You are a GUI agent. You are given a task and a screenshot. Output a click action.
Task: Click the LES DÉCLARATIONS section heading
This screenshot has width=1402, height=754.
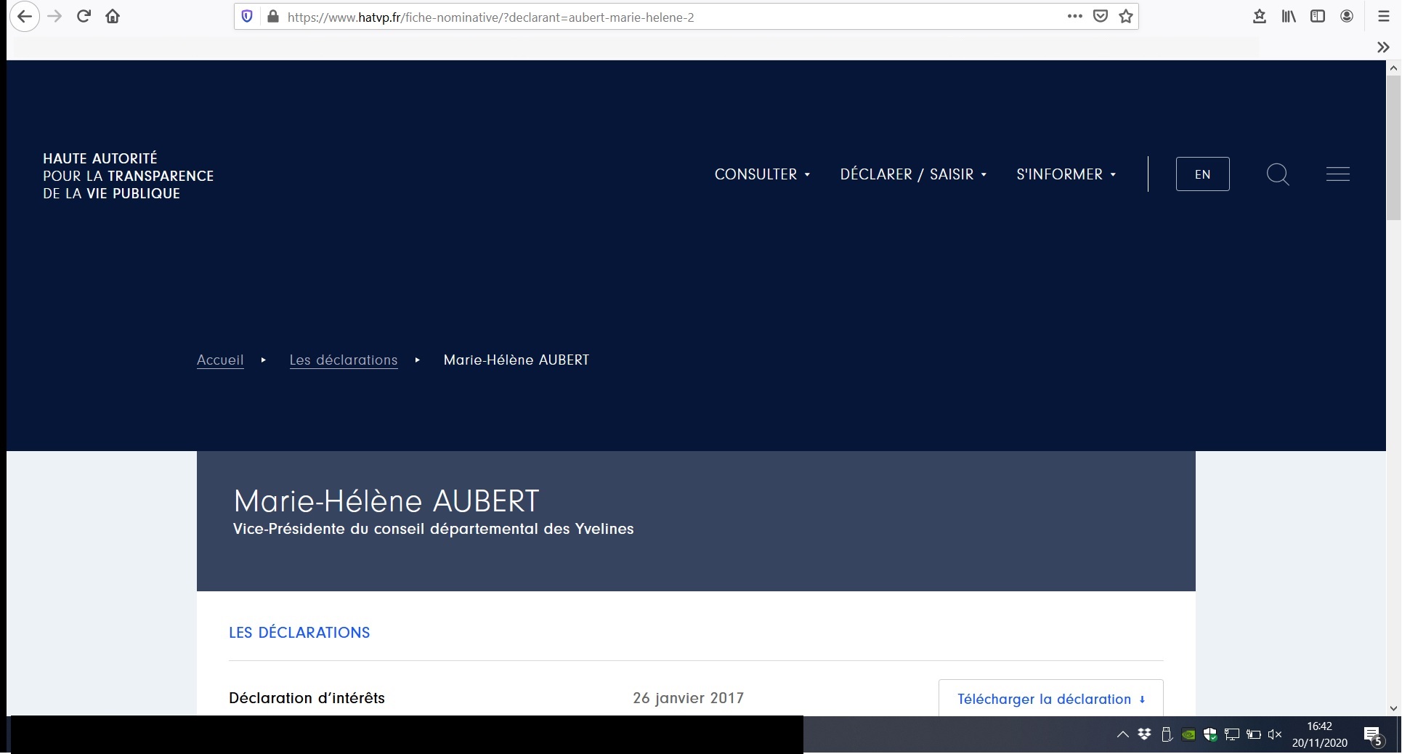pos(299,633)
